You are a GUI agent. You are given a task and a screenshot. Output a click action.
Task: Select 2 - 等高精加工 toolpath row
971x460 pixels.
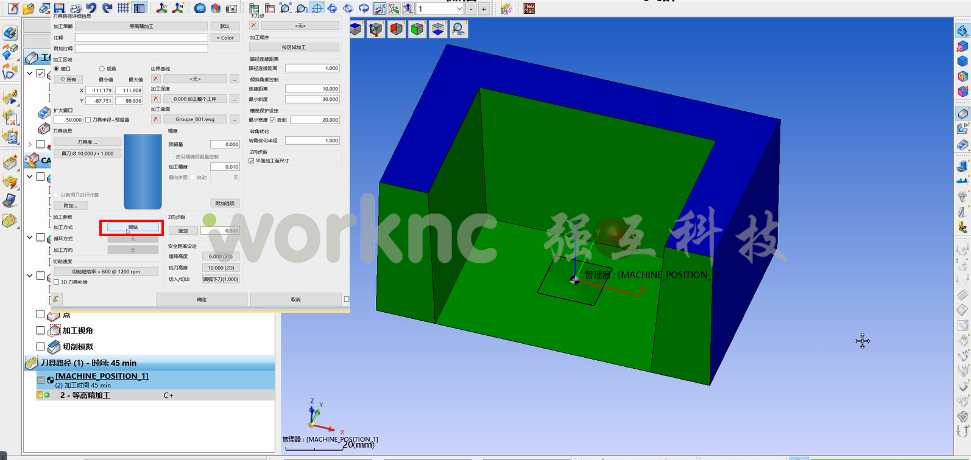pos(155,395)
